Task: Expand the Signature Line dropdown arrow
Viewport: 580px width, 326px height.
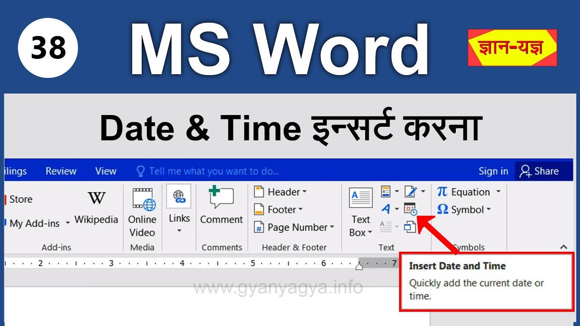Action: (423, 192)
